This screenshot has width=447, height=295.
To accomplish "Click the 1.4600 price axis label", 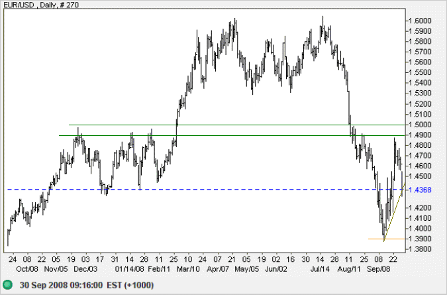I will click(421, 166).
